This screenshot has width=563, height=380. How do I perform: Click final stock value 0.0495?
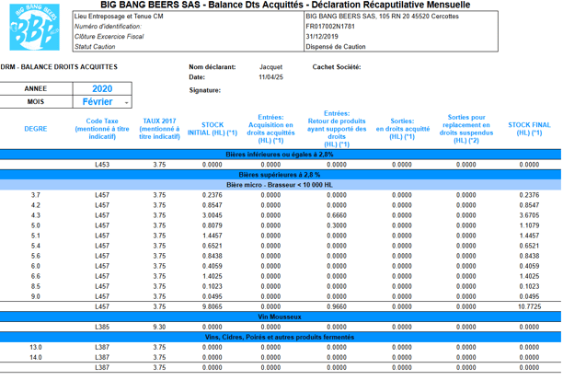[529, 296]
